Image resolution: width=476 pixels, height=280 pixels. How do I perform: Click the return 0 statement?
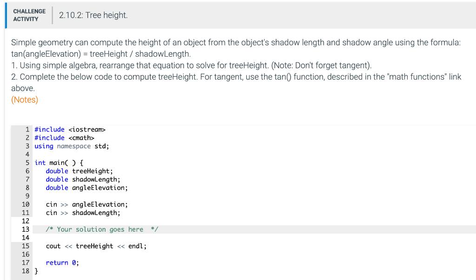[59, 262]
